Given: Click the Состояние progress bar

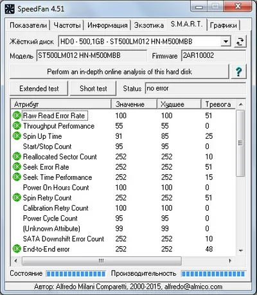Looking at the screenshot, I should point(76,274).
